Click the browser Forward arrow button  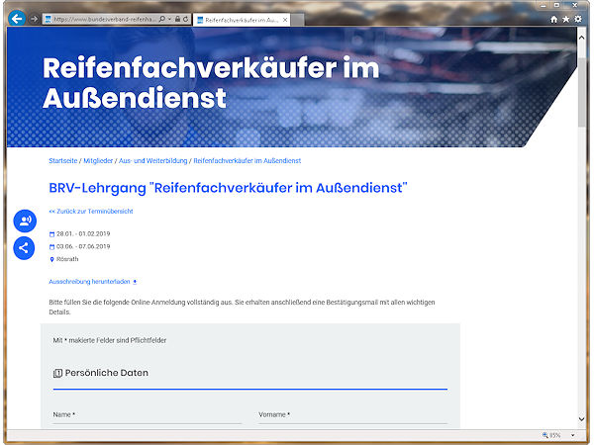[35, 19]
